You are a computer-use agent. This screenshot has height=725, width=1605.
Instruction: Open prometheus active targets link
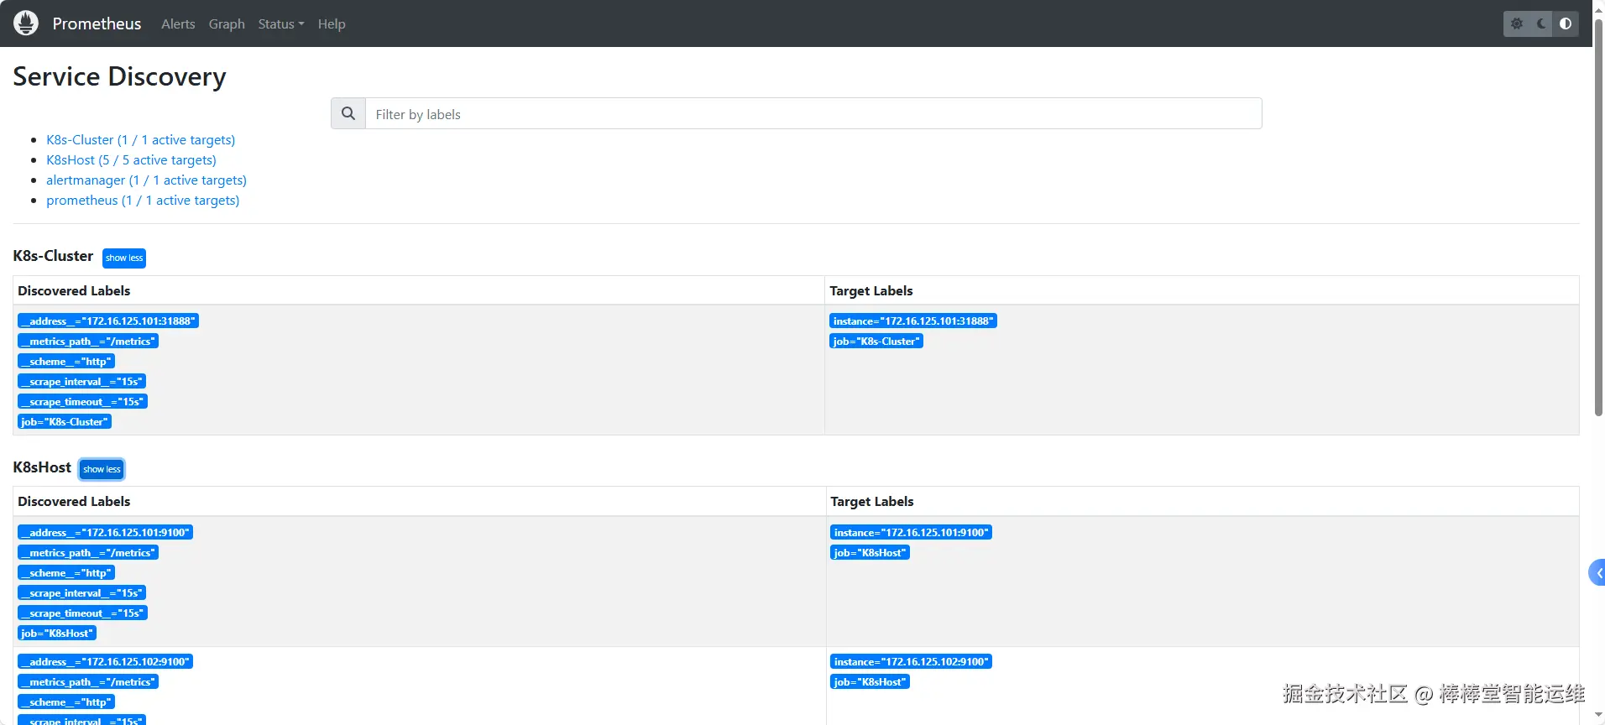coord(143,201)
